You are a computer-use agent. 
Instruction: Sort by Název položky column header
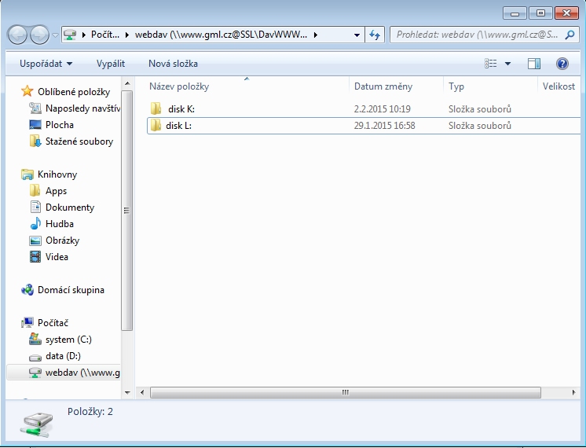179,86
